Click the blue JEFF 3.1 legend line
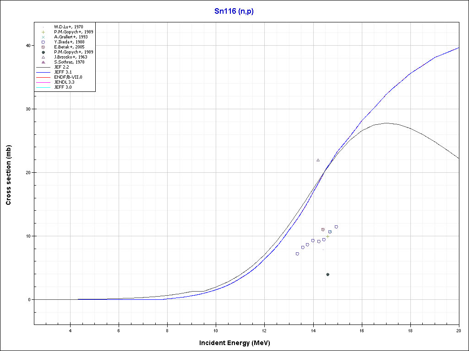 point(43,72)
